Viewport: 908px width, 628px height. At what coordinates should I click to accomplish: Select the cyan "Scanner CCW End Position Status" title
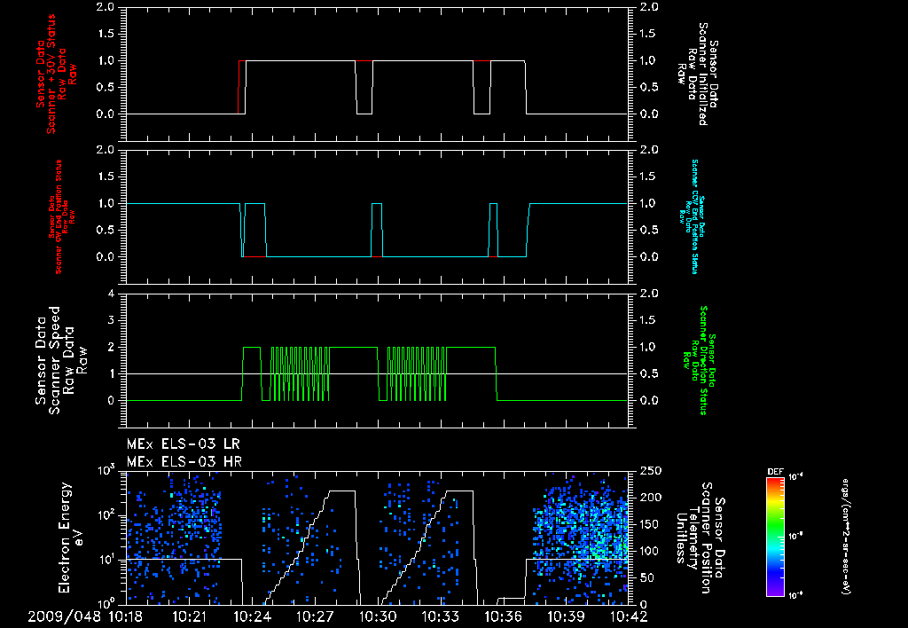pyautogui.click(x=694, y=216)
